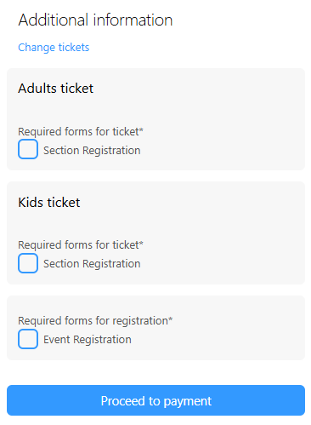
Task: Click the asterisk after Kids required forms
Action: [x=141, y=243]
